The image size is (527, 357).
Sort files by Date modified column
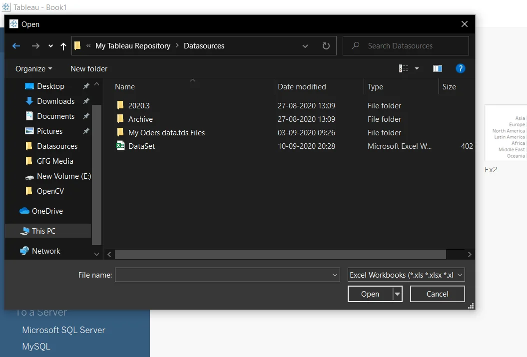302,87
